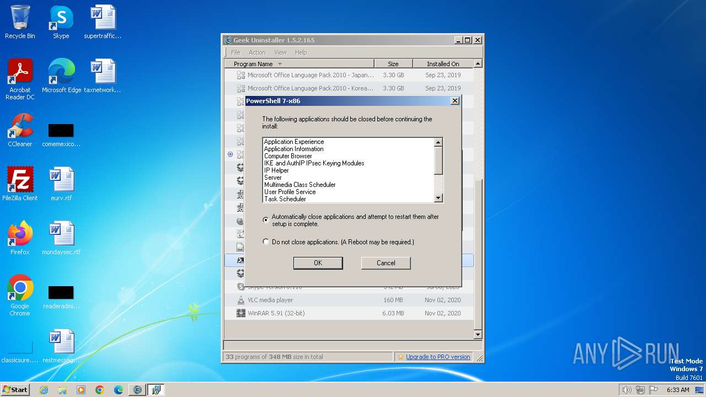Switch to Geek Uninstaller taskbar button
Viewport: 706px width, 397px height.
[137, 390]
